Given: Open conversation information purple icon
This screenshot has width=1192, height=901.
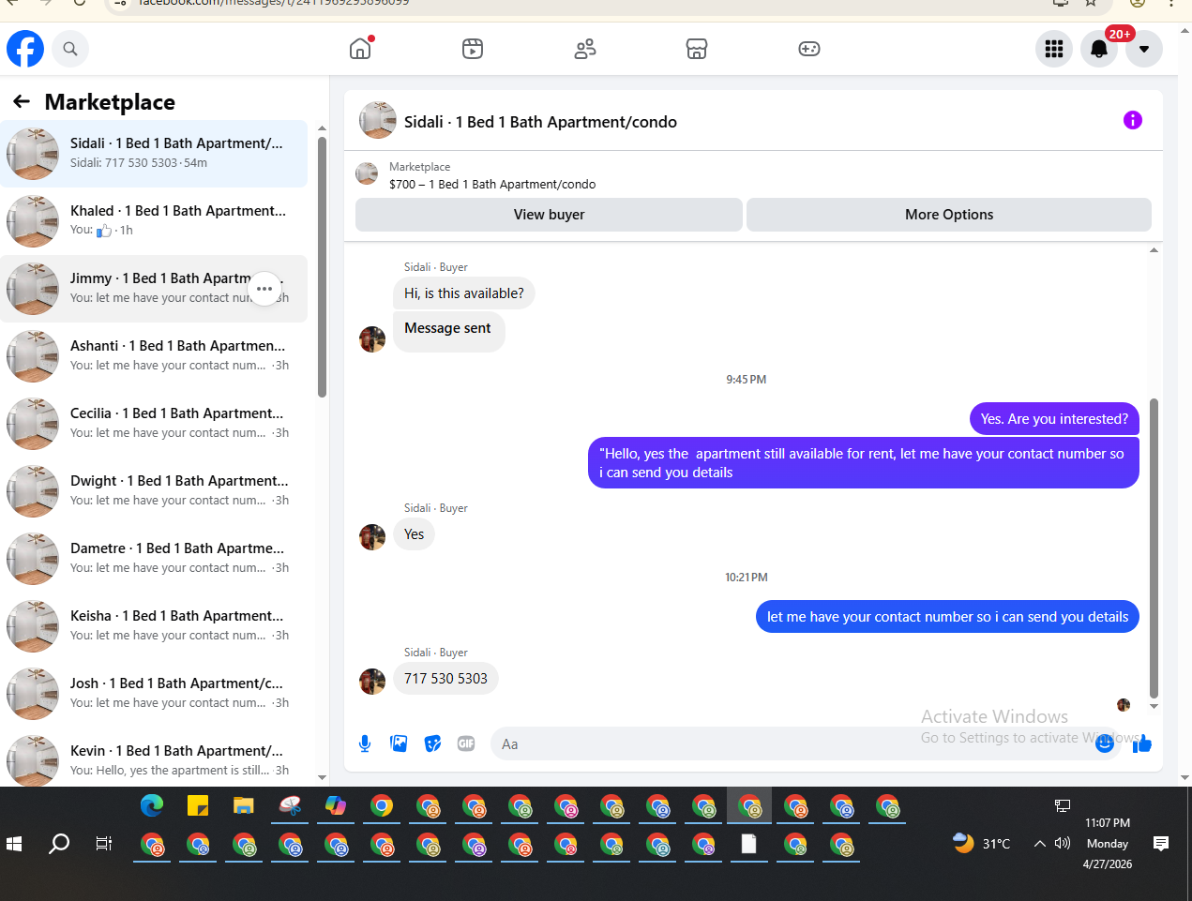Looking at the screenshot, I should click(1133, 120).
